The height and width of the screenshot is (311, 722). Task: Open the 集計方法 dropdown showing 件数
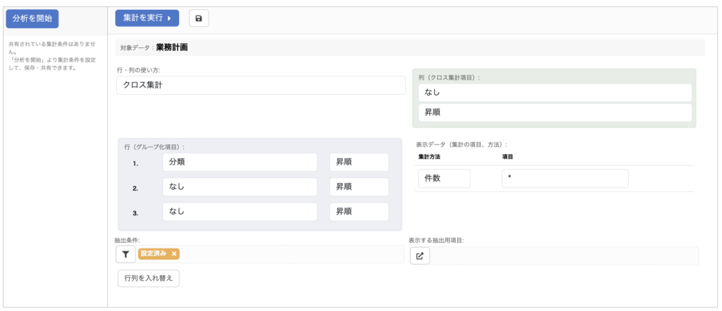tap(443, 179)
